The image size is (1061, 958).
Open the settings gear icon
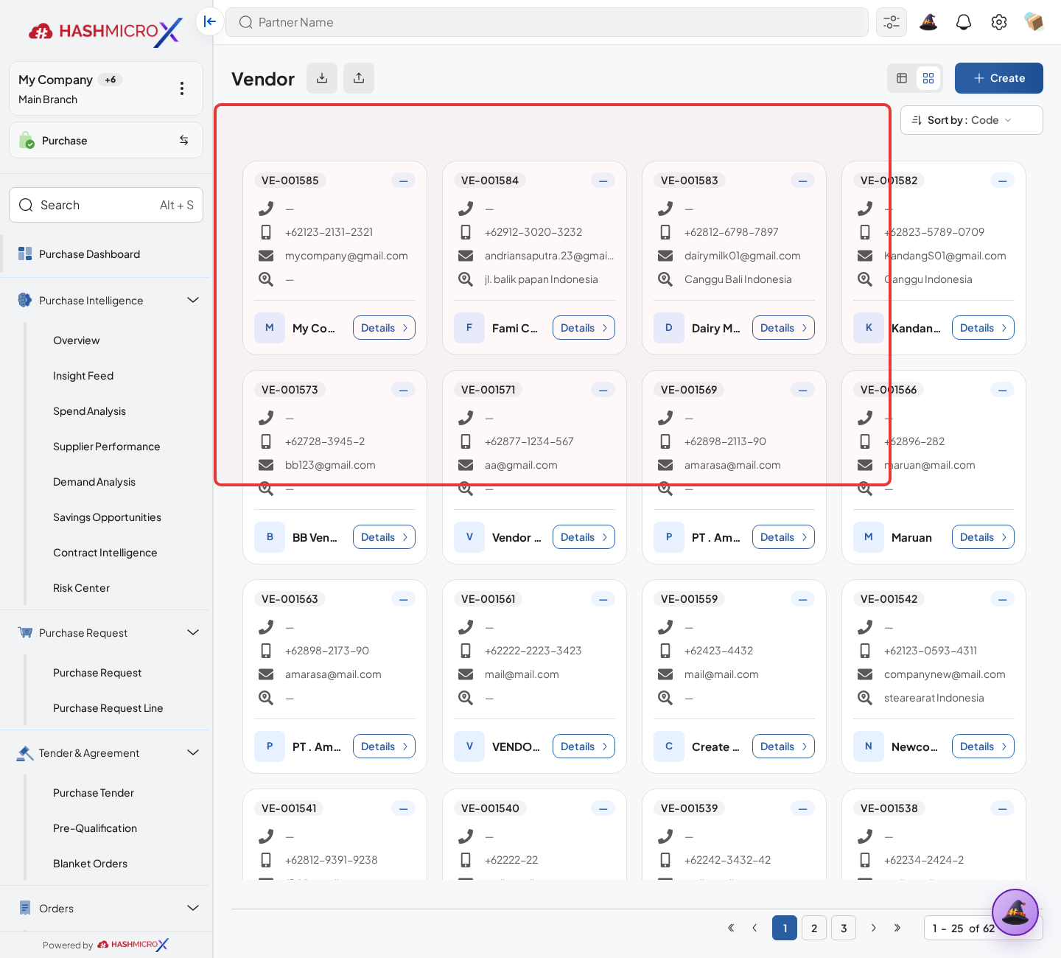(999, 22)
